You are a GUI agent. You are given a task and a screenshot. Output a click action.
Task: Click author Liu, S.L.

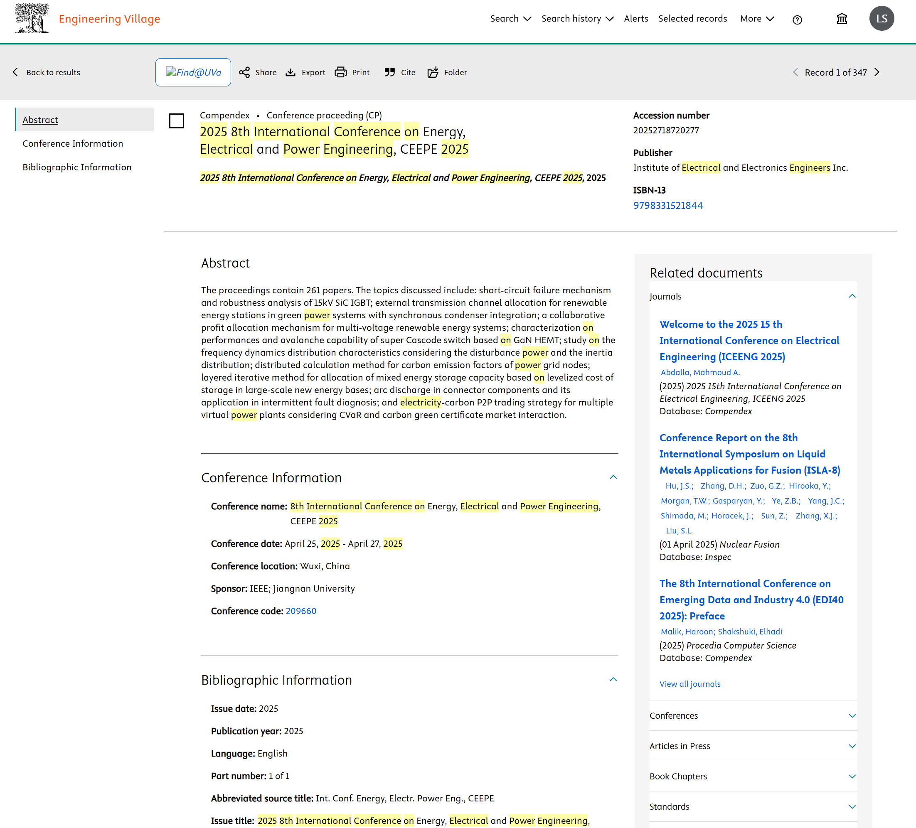[679, 531]
